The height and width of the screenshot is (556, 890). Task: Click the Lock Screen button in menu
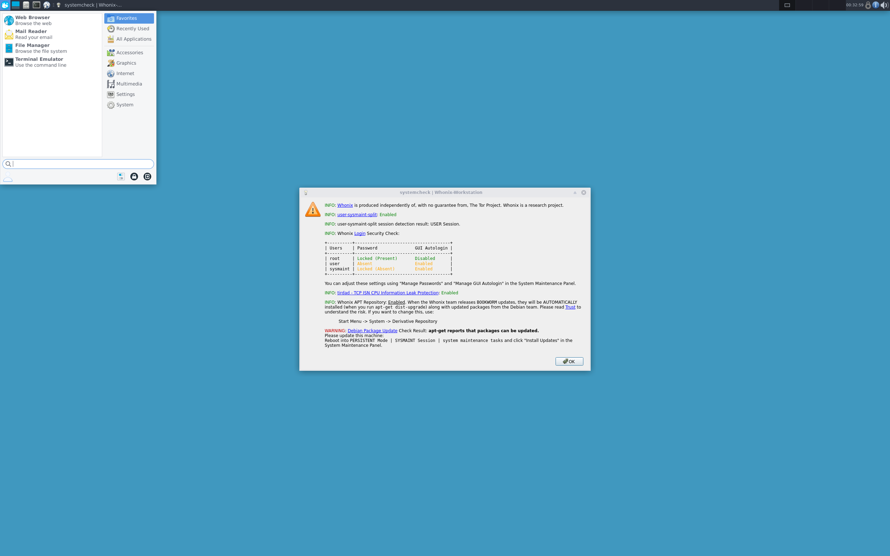pyautogui.click(x=134, y=177)
